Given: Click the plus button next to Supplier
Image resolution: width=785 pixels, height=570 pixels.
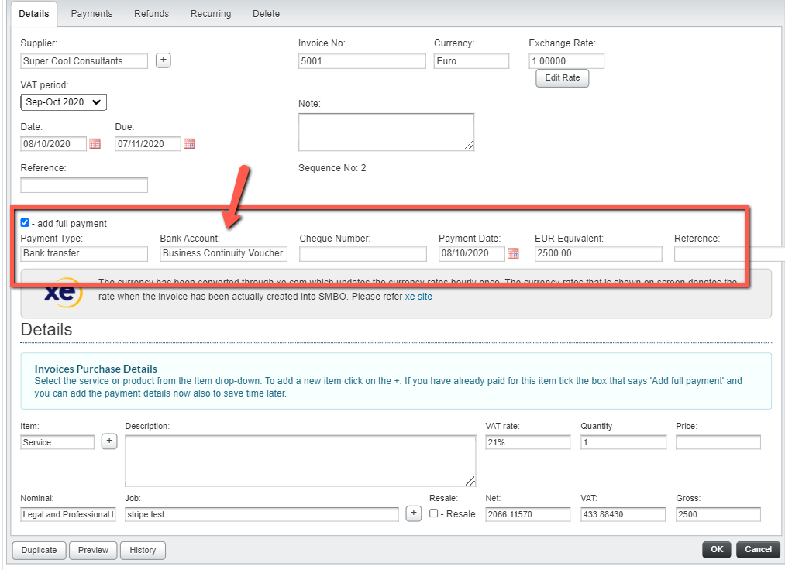Looking at the screenshot, I should (x=163, y=60).
